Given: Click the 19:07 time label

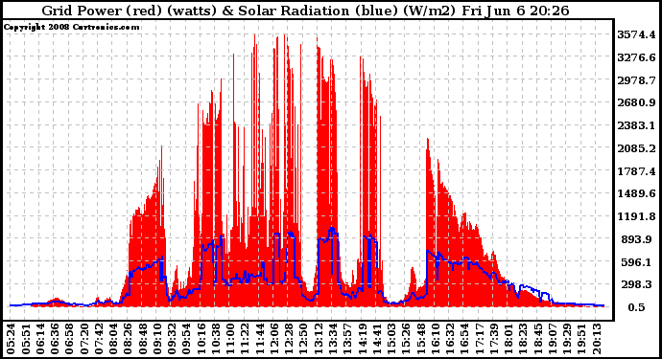Looking at the screenshot, I should pyautogui.click(x=553, y=339).
